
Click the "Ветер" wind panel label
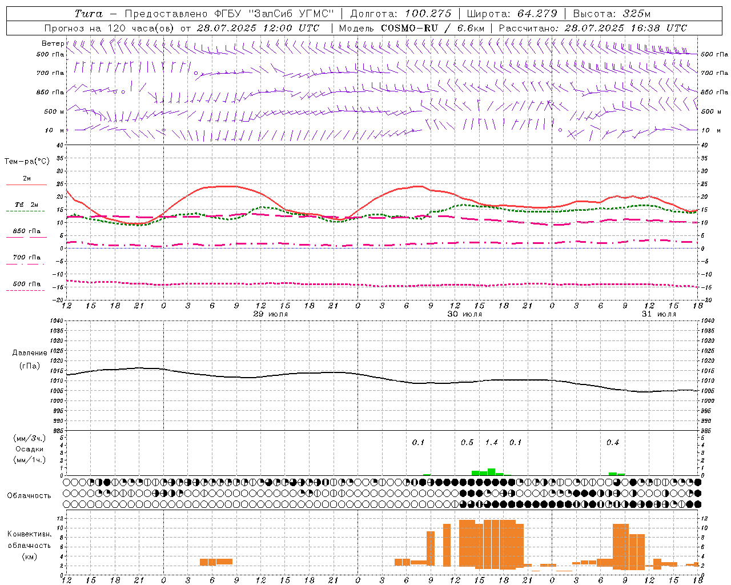point(53,43)
